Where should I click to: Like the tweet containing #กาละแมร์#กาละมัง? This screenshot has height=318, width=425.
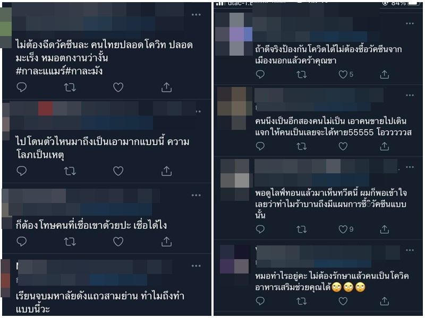coord(118,87)
